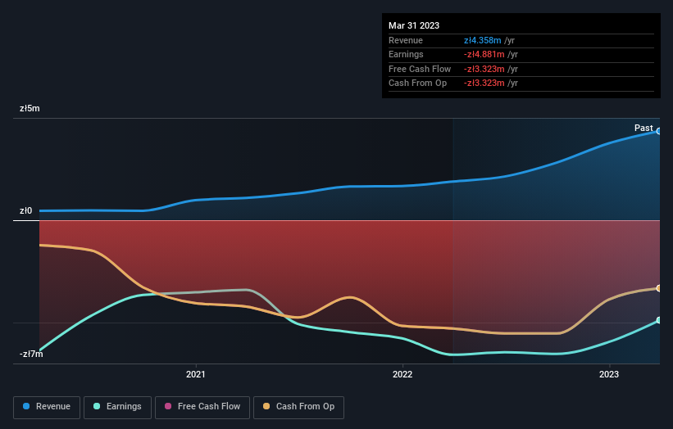
Task: Toggle the Earnings legend button
Action: pos(117,407)
